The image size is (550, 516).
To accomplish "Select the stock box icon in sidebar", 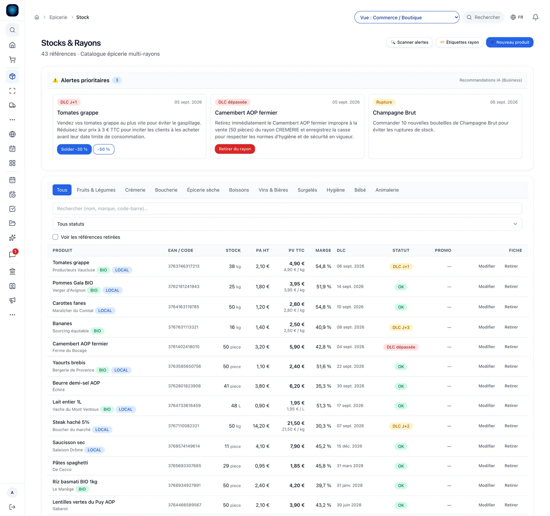I will tap(12, 76).
